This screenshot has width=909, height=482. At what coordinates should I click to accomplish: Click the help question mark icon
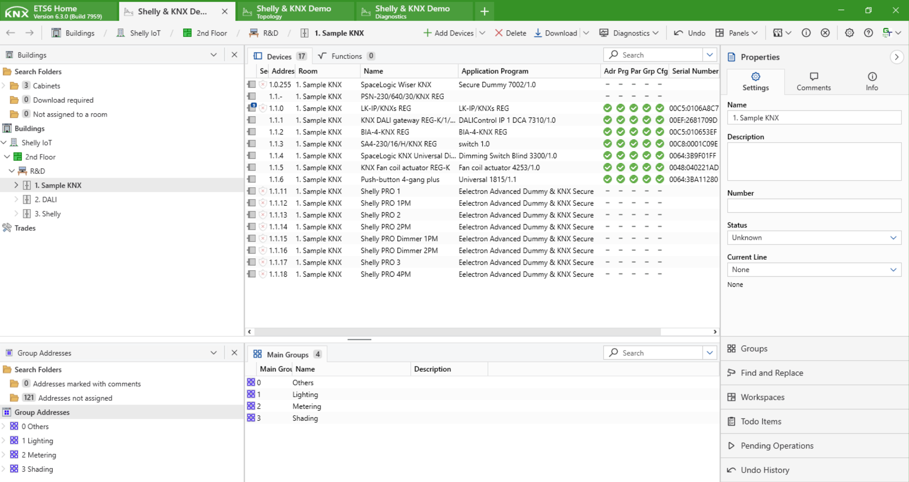pyautogui.click(x=868, y=33)
